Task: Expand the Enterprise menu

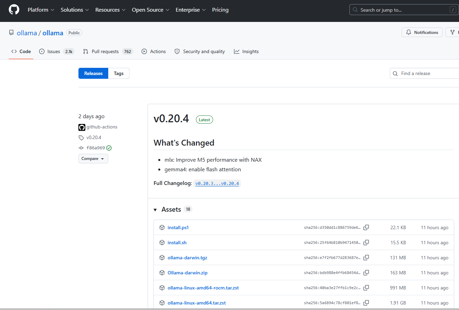Action: tap(190, 10)
